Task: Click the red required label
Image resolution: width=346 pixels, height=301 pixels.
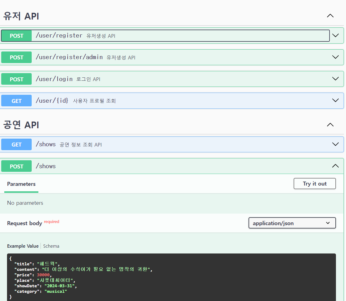Action: [52, 221]
